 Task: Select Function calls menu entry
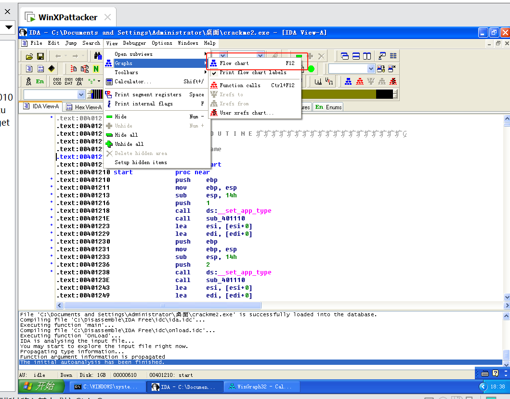[255, 85]
